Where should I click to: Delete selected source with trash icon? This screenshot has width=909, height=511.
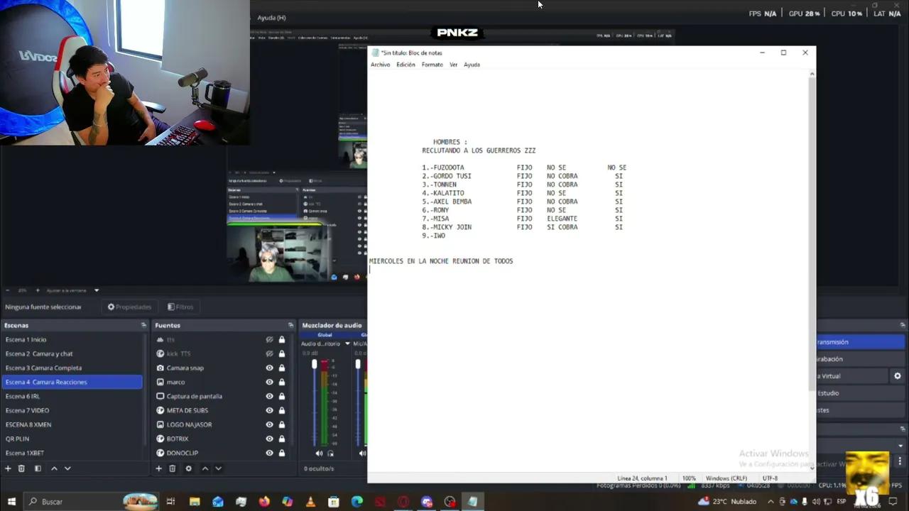click(172, 468)
